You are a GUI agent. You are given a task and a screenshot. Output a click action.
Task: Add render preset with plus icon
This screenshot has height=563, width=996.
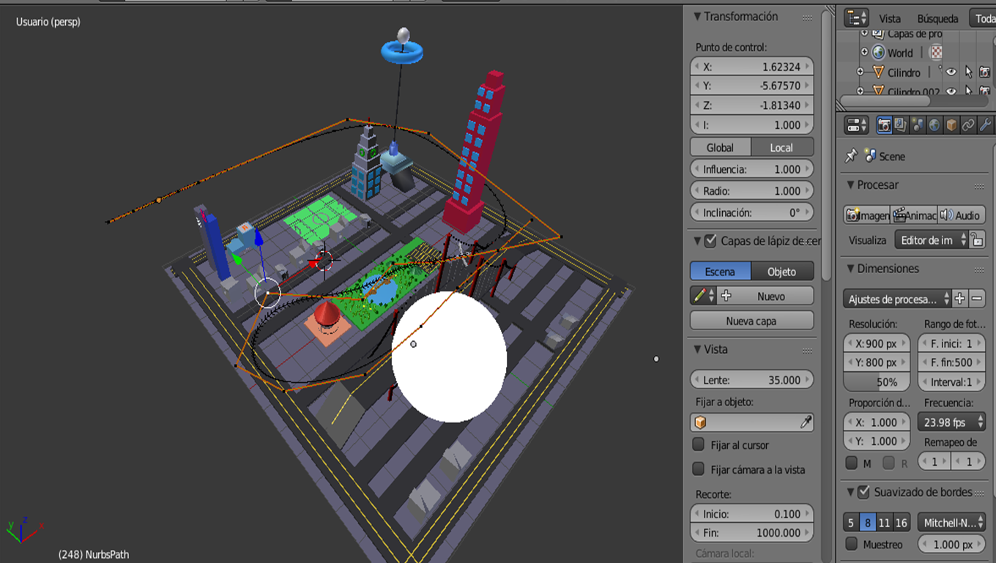click(959, 298)
